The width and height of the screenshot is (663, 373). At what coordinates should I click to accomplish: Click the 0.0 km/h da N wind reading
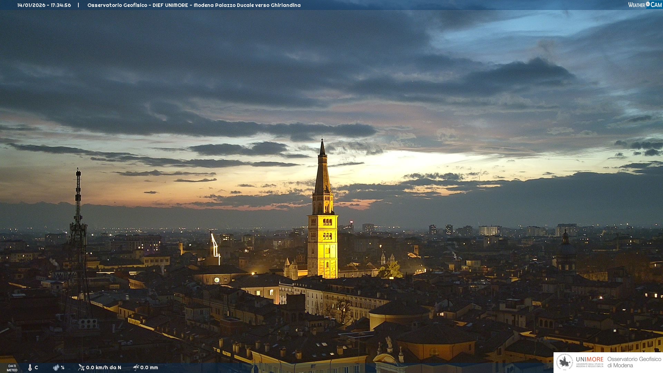104,367
